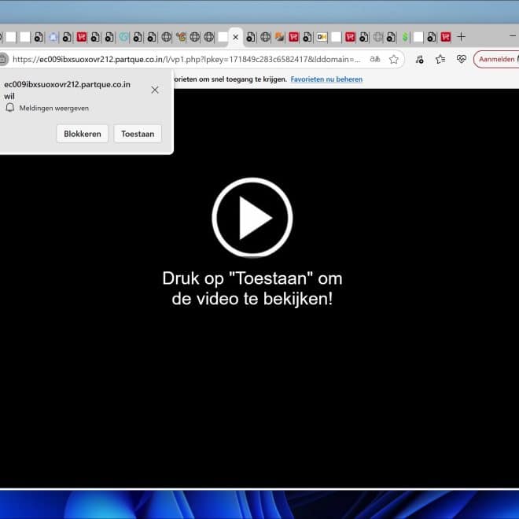Click Blokkeren to block notifications
The width and height of the screenshot is (519, 519).
(83, 134)
